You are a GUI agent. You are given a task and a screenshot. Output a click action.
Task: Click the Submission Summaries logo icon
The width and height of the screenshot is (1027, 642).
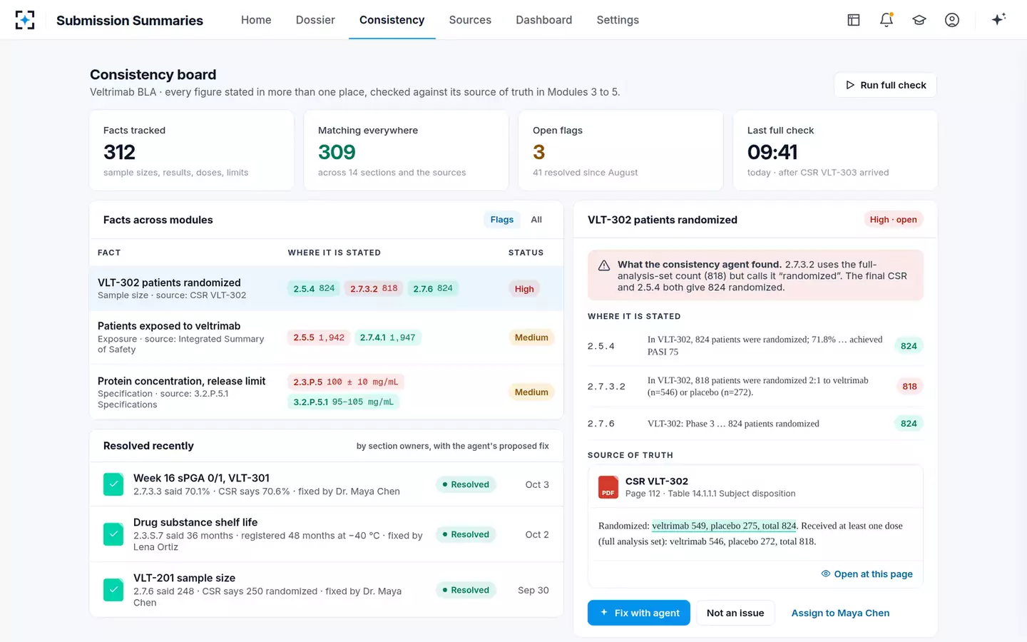pos(25,20)
